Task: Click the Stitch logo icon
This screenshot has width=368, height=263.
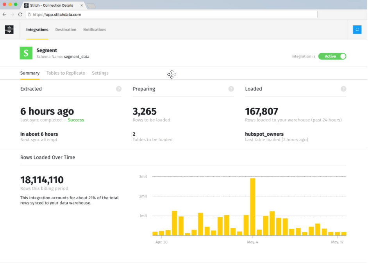Action: (x=9, y=30)
